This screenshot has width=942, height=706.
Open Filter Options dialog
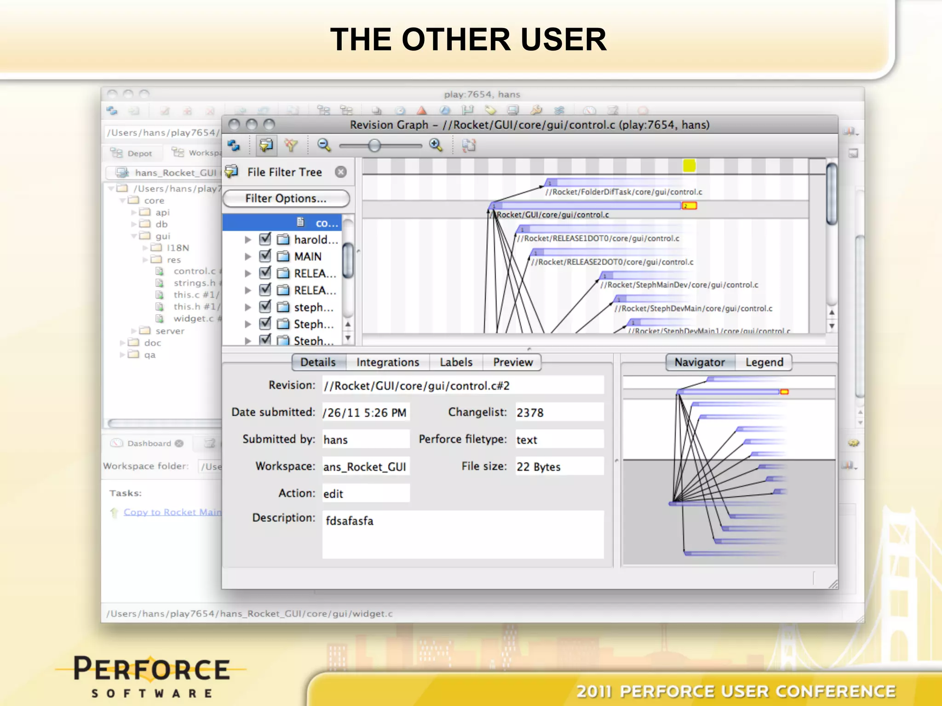coord(286,199)
